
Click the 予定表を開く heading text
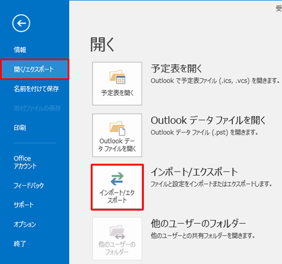[177, 69]
